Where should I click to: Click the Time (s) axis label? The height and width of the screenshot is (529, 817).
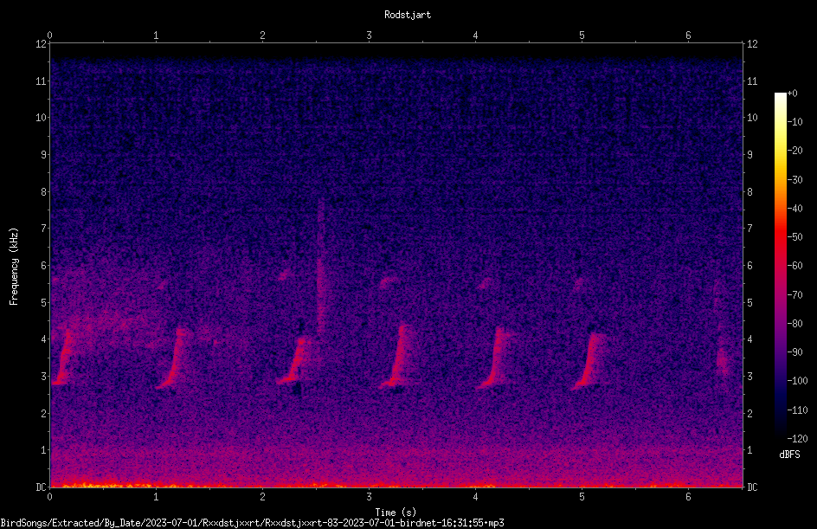396,513
